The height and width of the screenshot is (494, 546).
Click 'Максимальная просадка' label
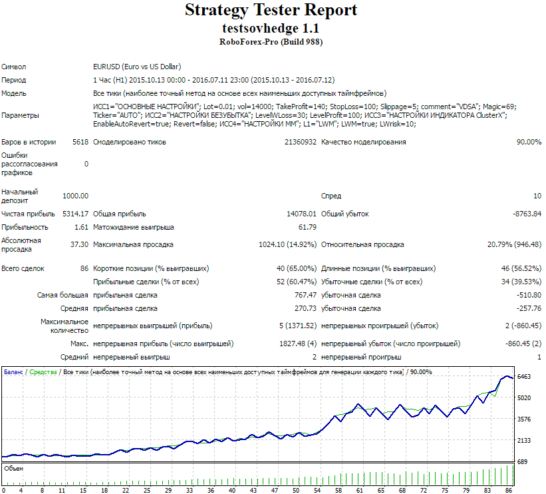point(133,245)
